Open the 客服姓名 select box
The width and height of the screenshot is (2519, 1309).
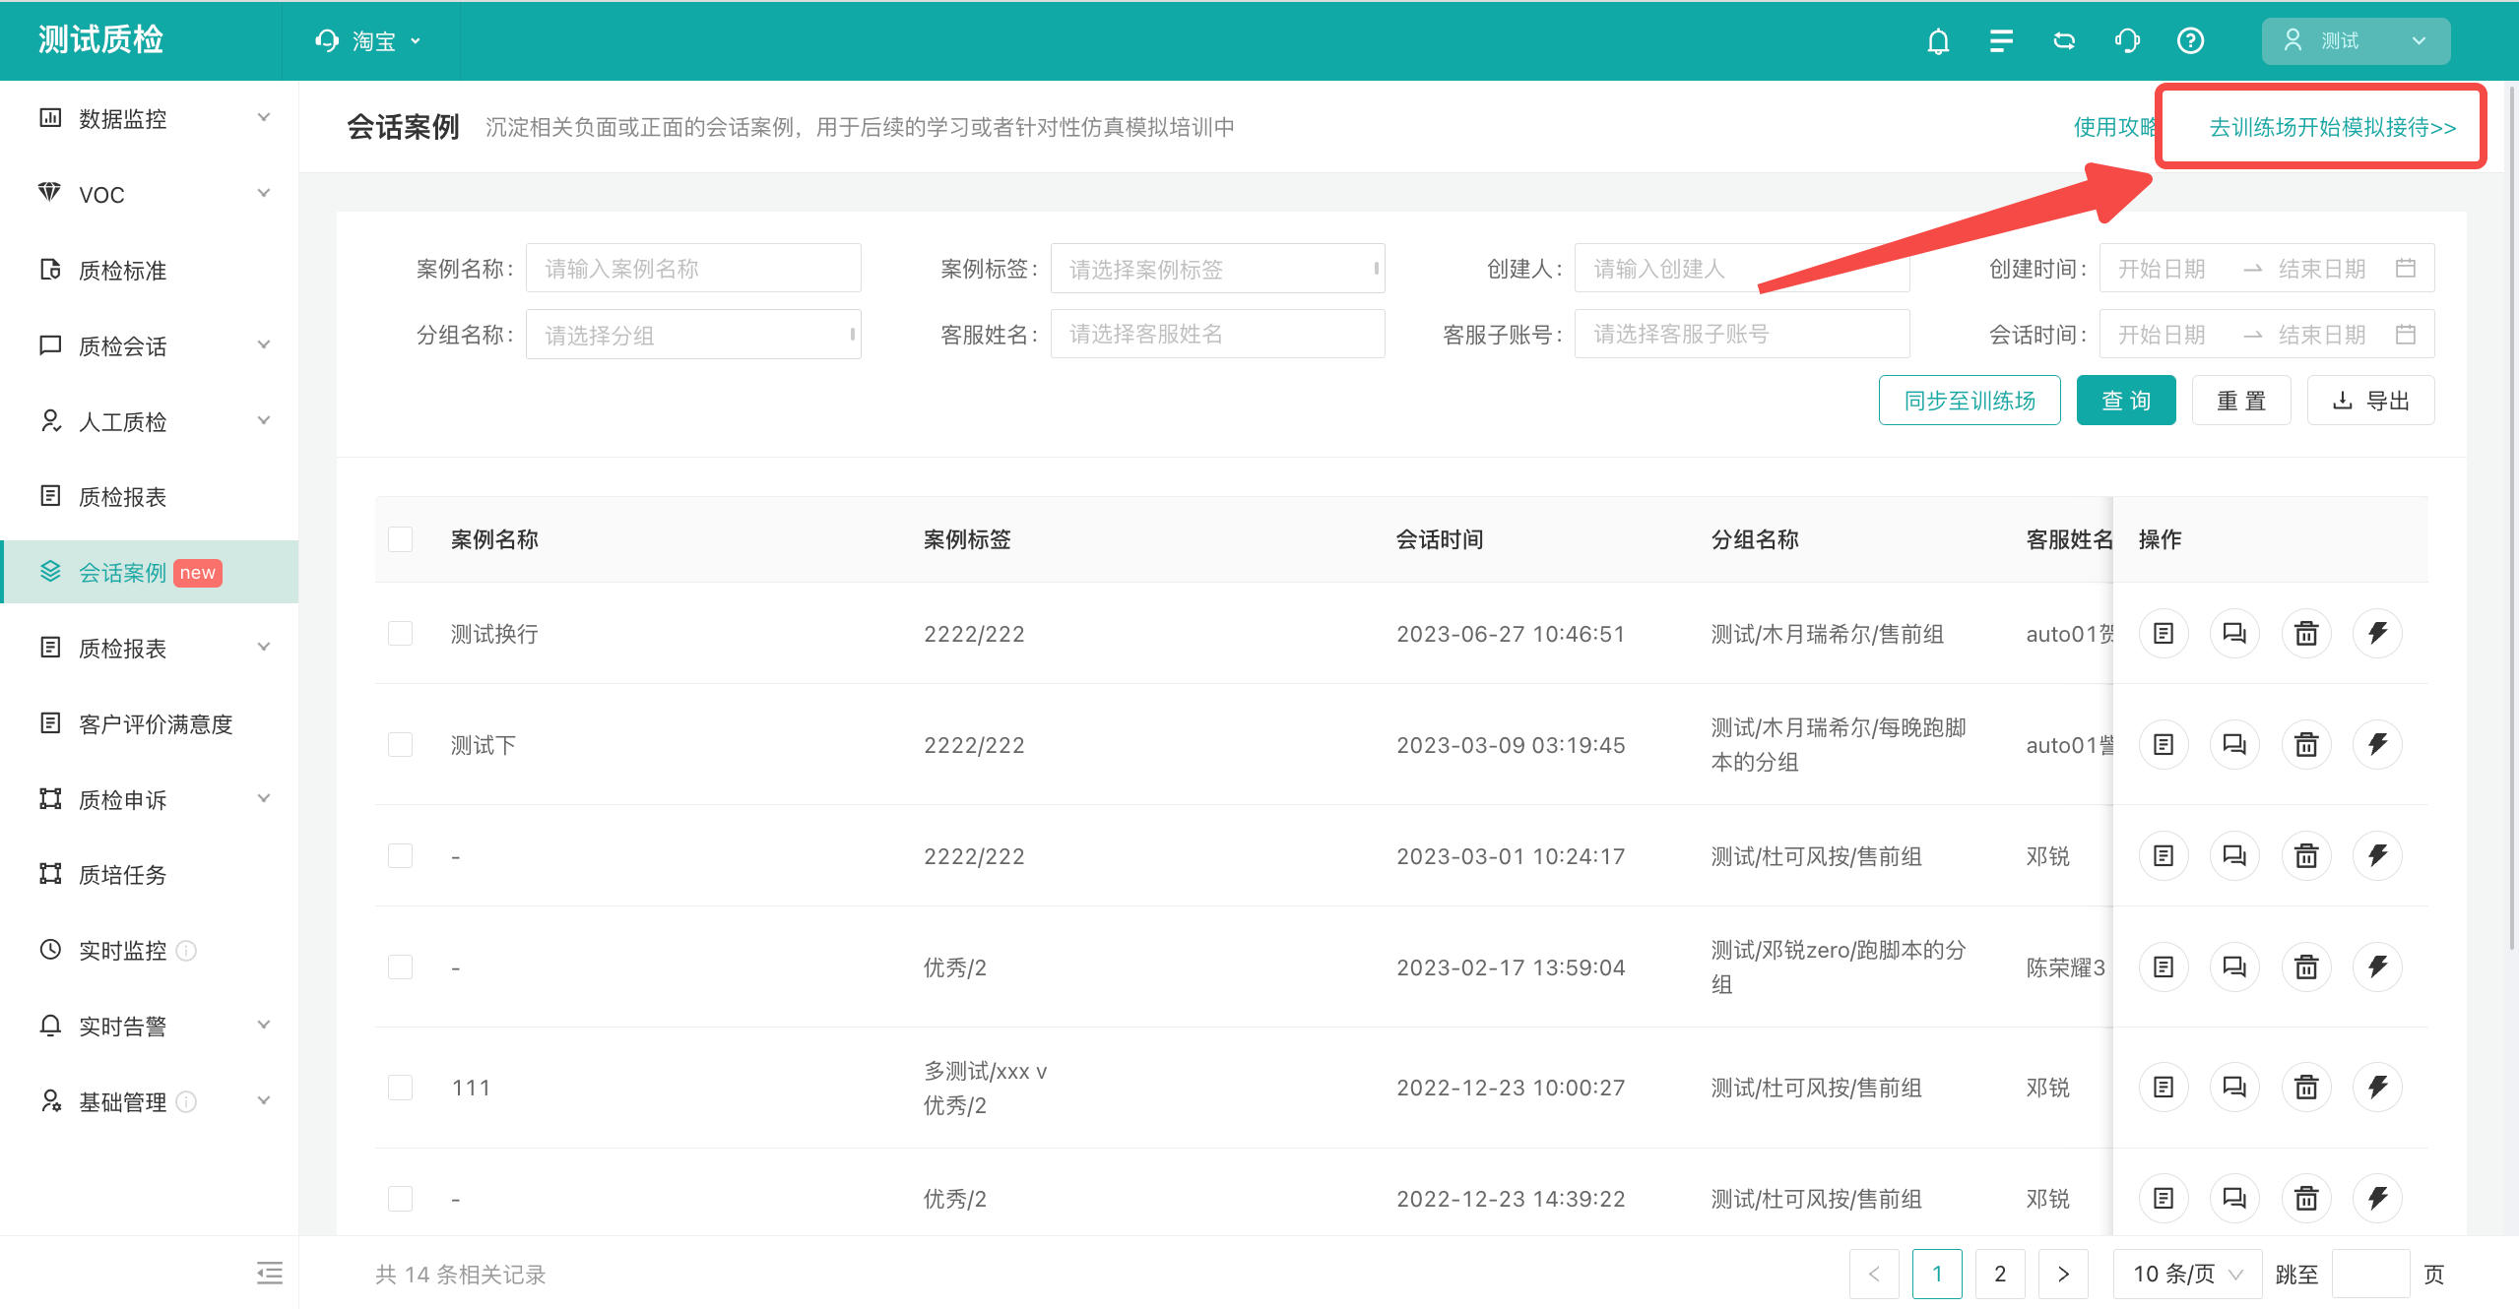point(1217,335)
